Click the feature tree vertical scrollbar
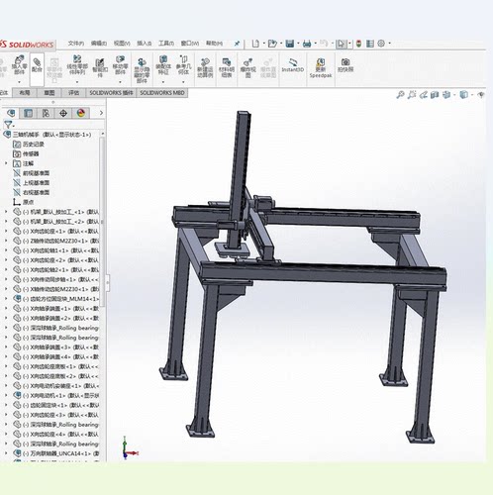This screenshot has height=495, width=493. (102, 221)
